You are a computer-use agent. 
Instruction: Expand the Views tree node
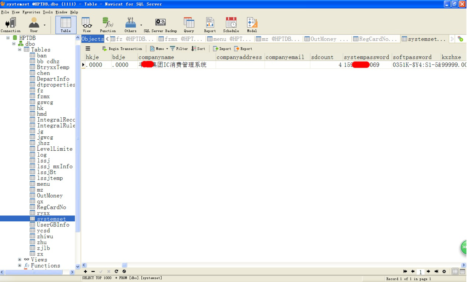[x=20, y=260]
